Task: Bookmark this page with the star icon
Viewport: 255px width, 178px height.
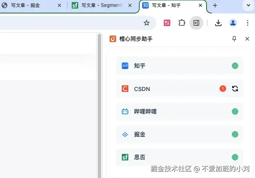Action: (147, 23)
